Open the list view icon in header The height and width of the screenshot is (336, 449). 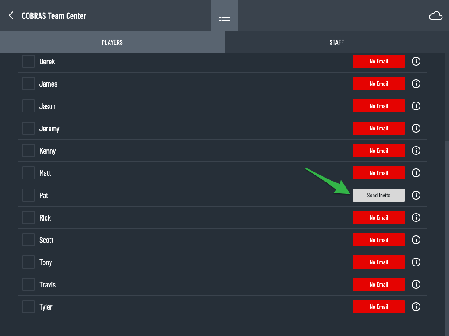click(x=224, y=15)
